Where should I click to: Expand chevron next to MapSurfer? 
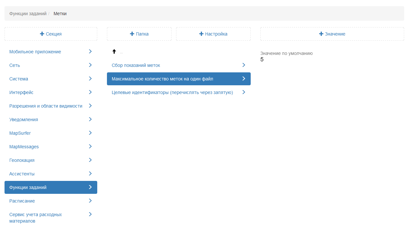click(x=90, y=133)
